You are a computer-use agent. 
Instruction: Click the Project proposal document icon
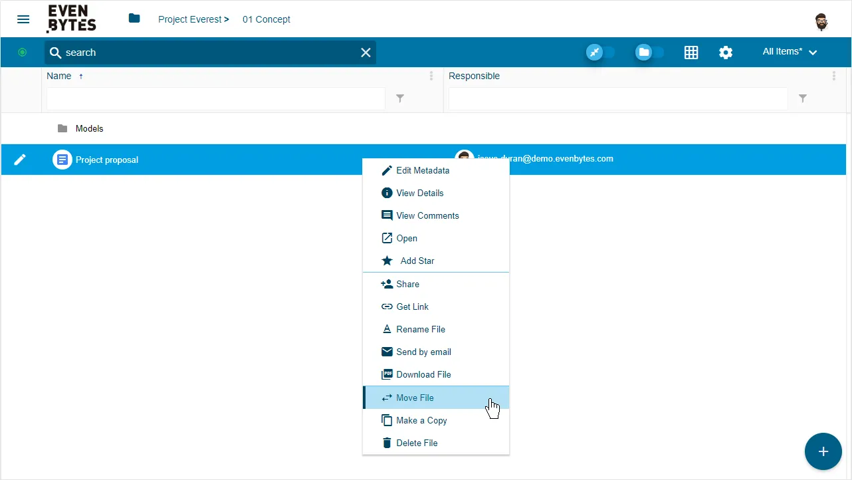(62, 160)
